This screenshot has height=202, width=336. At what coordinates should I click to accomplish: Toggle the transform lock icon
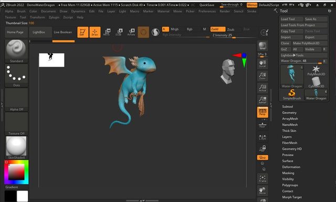click(x=262, y=148)
